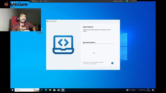Image resolution: width=166 pixels, height=93 pixels.
Task: Open the green message log icon in VMware toolbar
Action: pos(127,1)
